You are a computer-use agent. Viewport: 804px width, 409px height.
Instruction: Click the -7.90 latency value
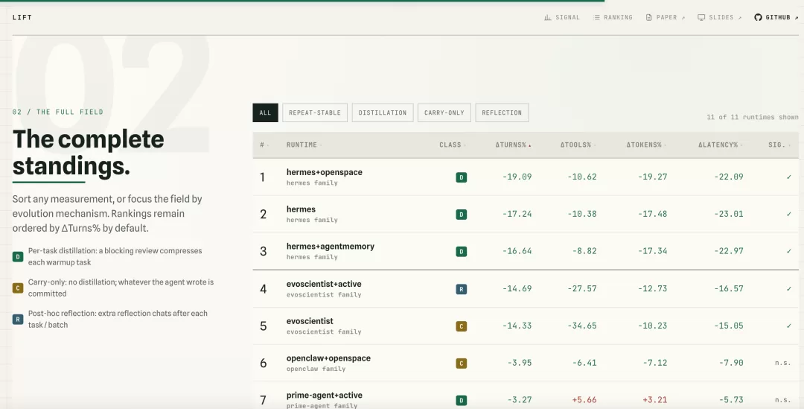click(731, 363)
